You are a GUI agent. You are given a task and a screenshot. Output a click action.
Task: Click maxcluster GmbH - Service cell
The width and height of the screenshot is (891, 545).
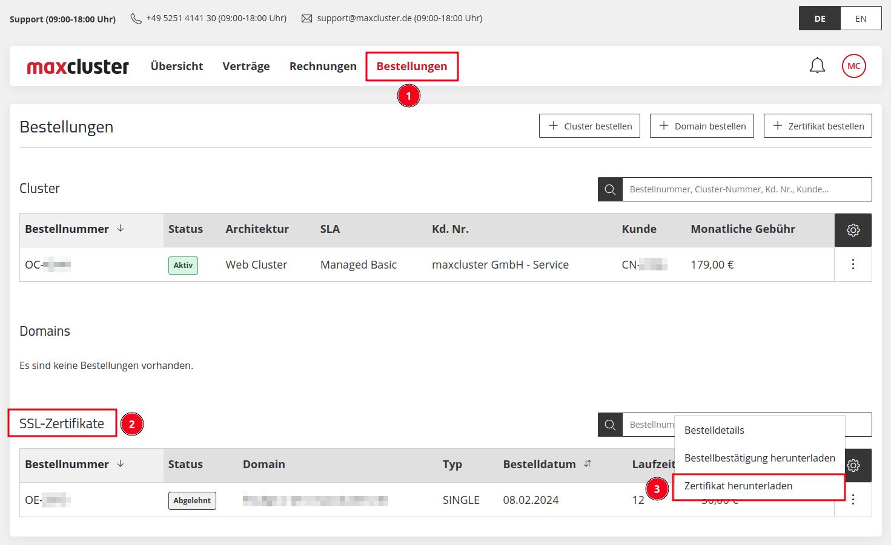pos(500,264)
